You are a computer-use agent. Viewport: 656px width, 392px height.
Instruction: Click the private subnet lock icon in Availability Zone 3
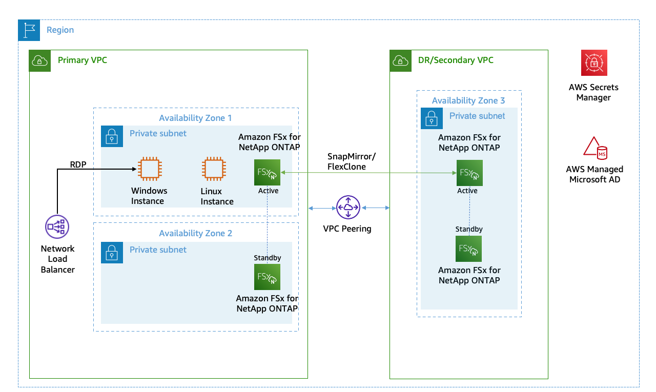[431, 118]
